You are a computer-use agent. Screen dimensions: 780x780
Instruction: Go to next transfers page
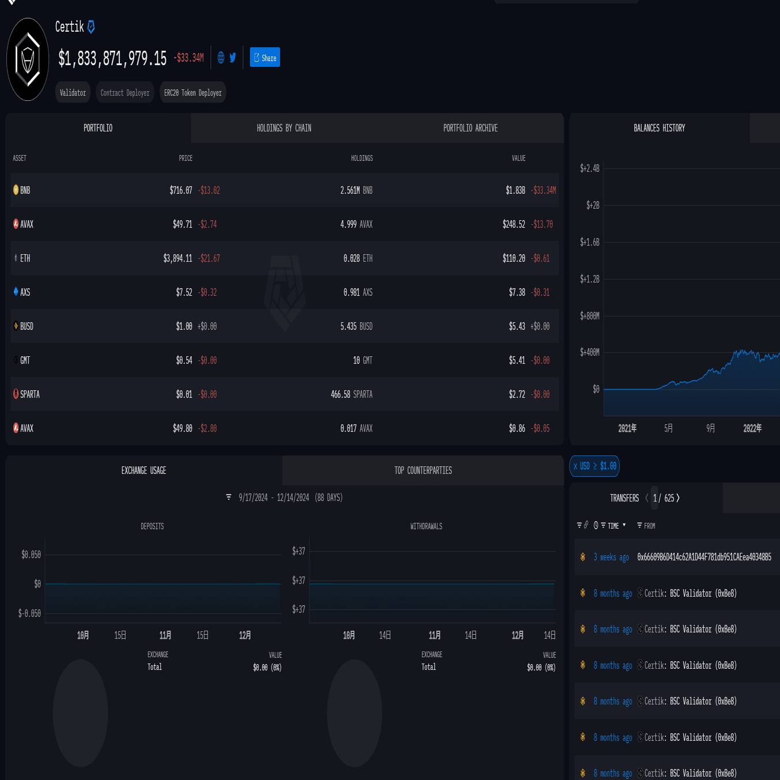(x=678, y=498)
